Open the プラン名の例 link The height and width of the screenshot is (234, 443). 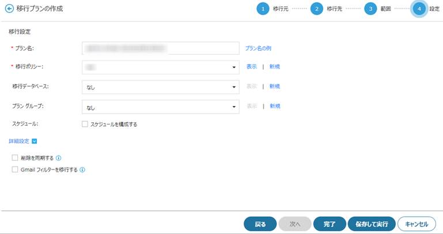258,48
